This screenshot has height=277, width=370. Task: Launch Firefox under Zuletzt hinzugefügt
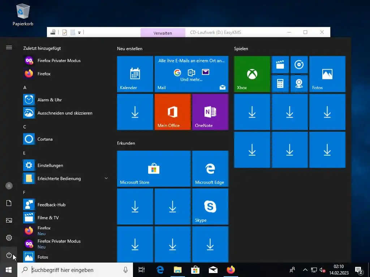tap(66, 74)
